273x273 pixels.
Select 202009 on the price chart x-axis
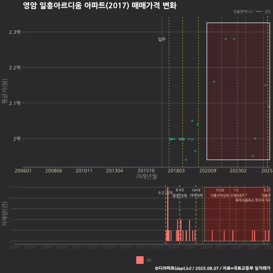tap(208, 171)
